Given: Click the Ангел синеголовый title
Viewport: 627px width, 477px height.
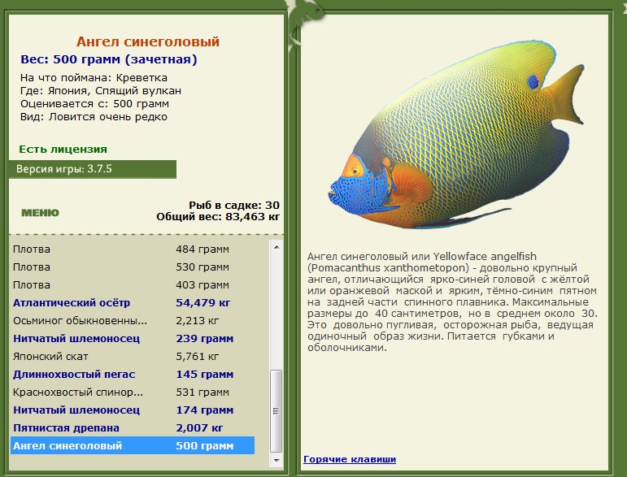Looking at the screenshot, I should 148,41.
